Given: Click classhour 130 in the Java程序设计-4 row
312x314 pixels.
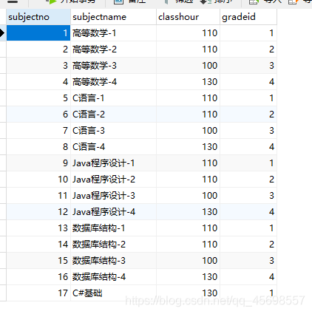Looking at the screenshot, I should tap(188, 212).
